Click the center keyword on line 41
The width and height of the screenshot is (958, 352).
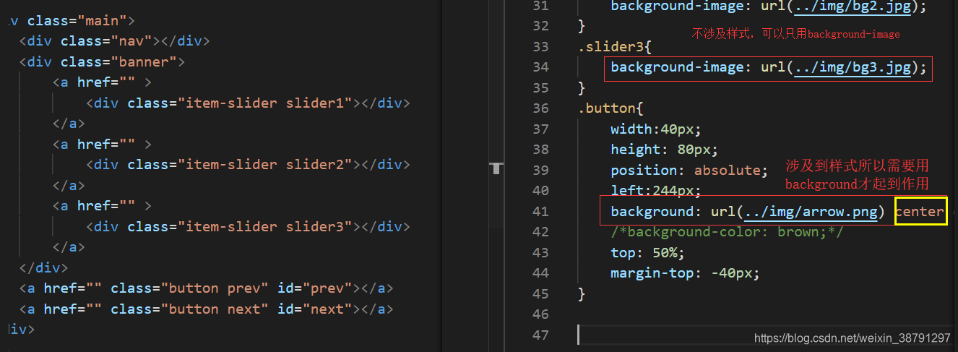pyautogui.click(x=920, y=212)
